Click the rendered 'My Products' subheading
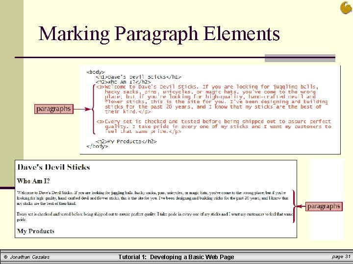The width and height of the screenshot is (353, 264). 36,231
